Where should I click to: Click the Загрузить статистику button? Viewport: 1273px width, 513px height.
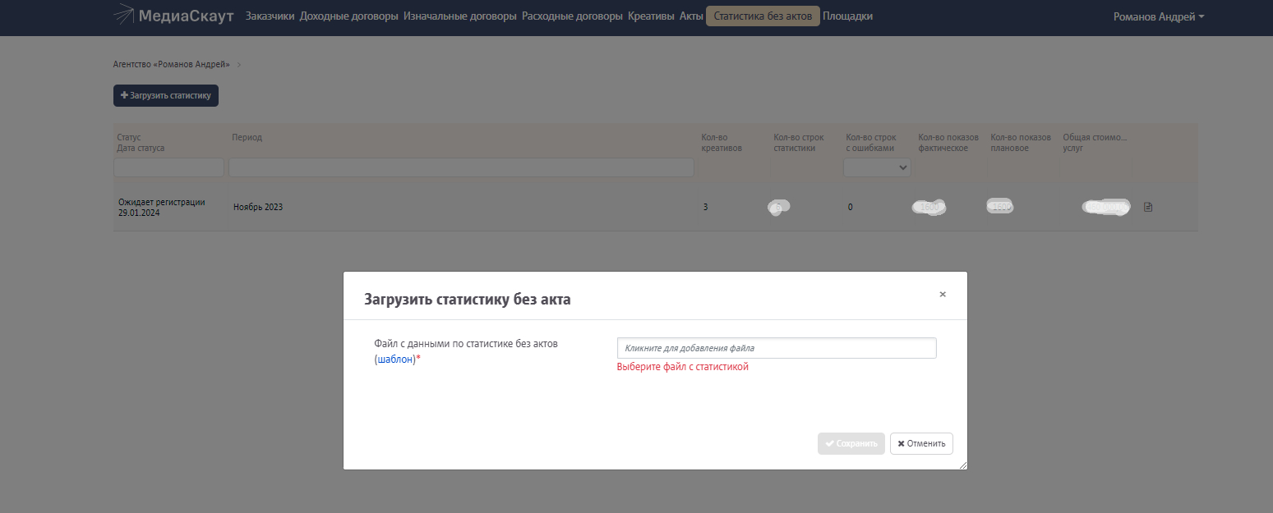[166, 95]
